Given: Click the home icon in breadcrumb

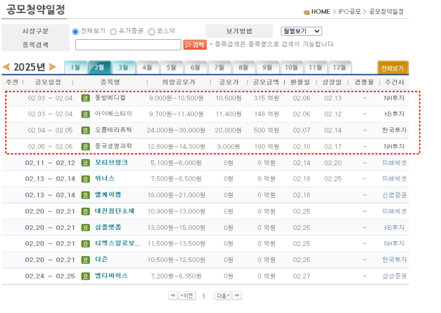Looking at the screenshot, I should point(306,12).
